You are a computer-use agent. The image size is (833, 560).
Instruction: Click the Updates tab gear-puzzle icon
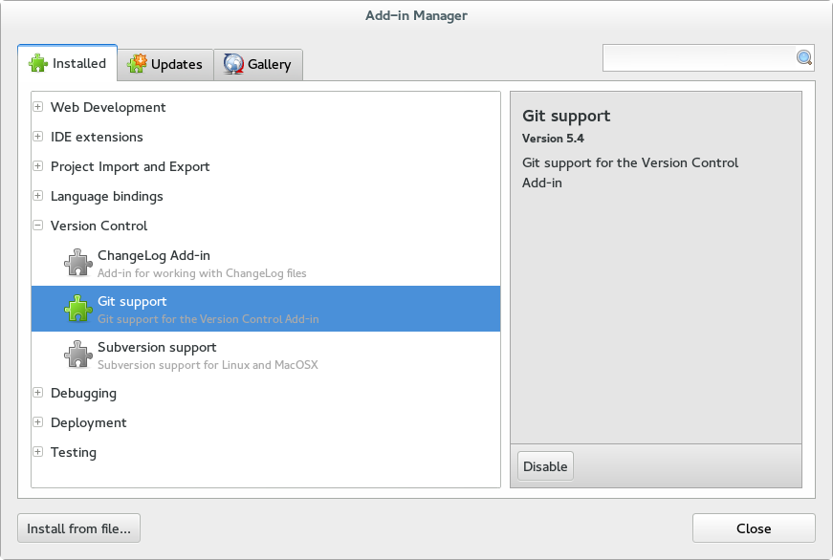click(137, 64)
